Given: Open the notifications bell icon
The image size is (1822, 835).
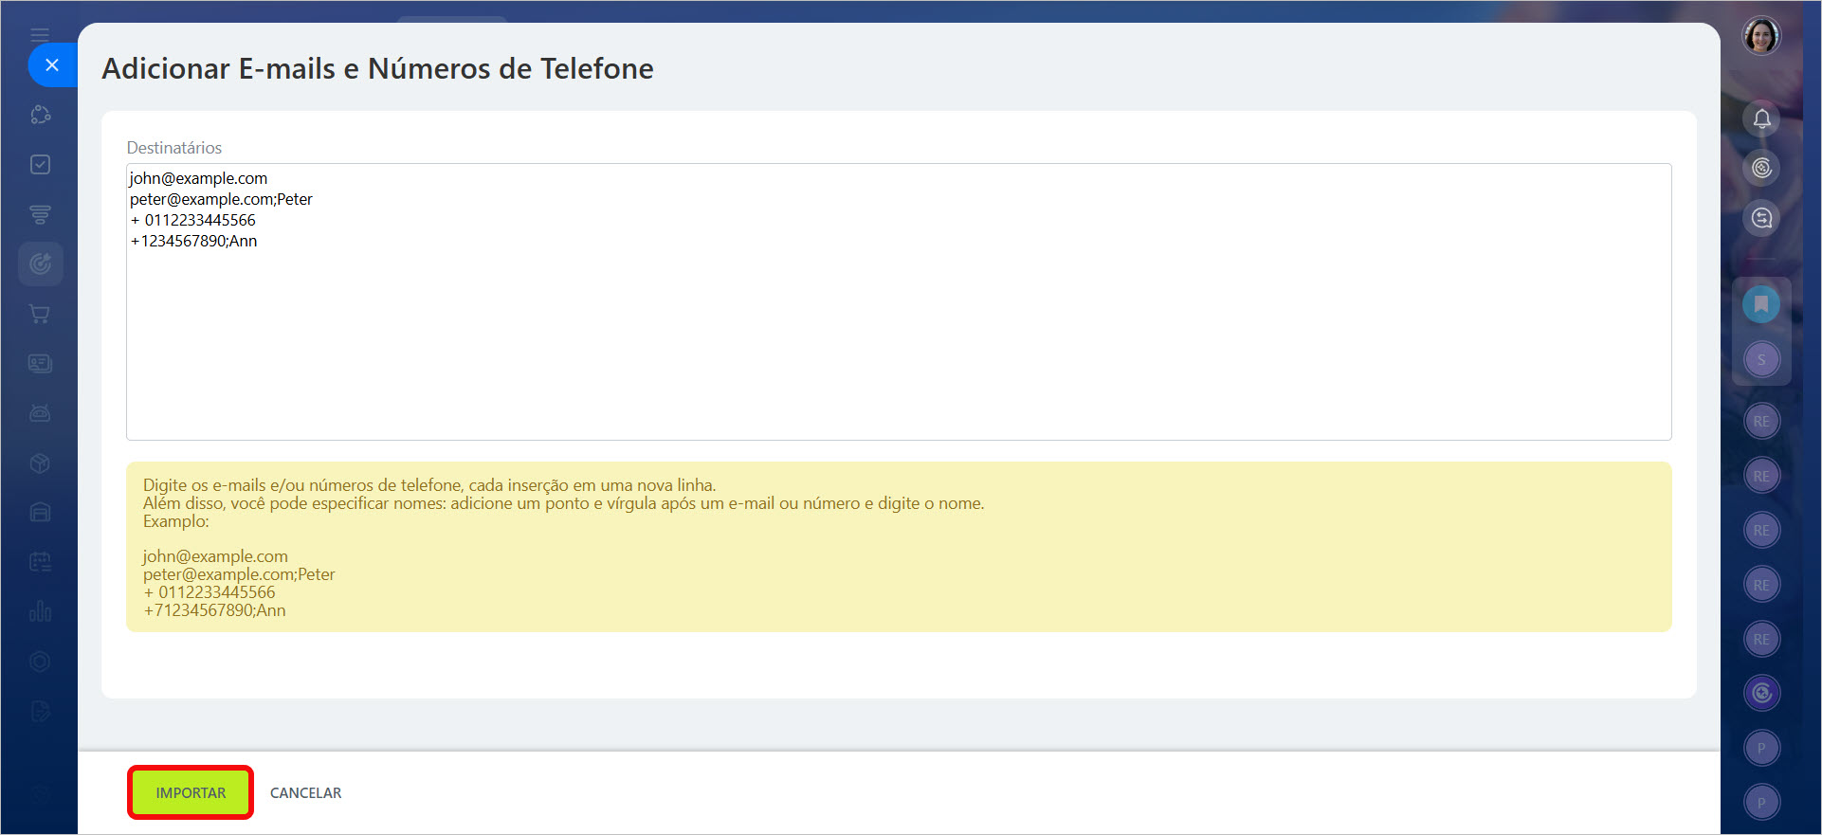Looking at the screenshot, I should tap(1761, 118).
